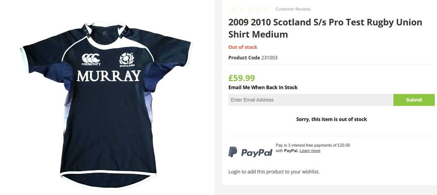The image size is (437, 195).
Task: Click the Email Me When Back In Stock label
Action: [x=263, y=87]
